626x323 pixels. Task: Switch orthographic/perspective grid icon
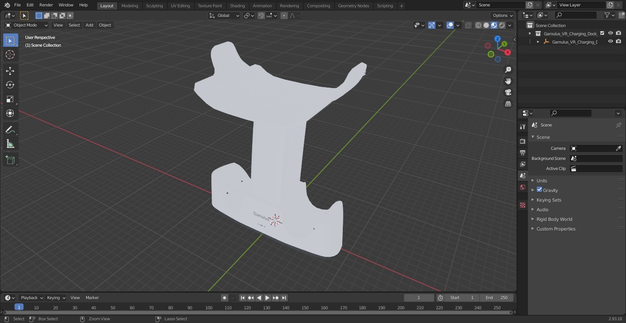pos(508,104)
